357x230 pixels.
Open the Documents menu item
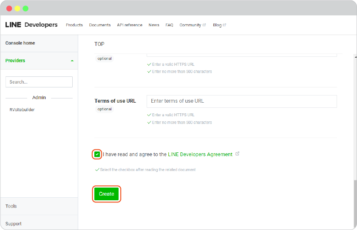point(100,25)
